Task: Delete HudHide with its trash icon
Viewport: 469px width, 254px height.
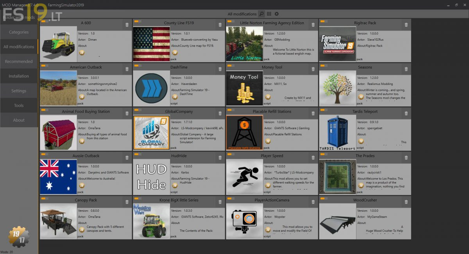Action: coord(220,157)
